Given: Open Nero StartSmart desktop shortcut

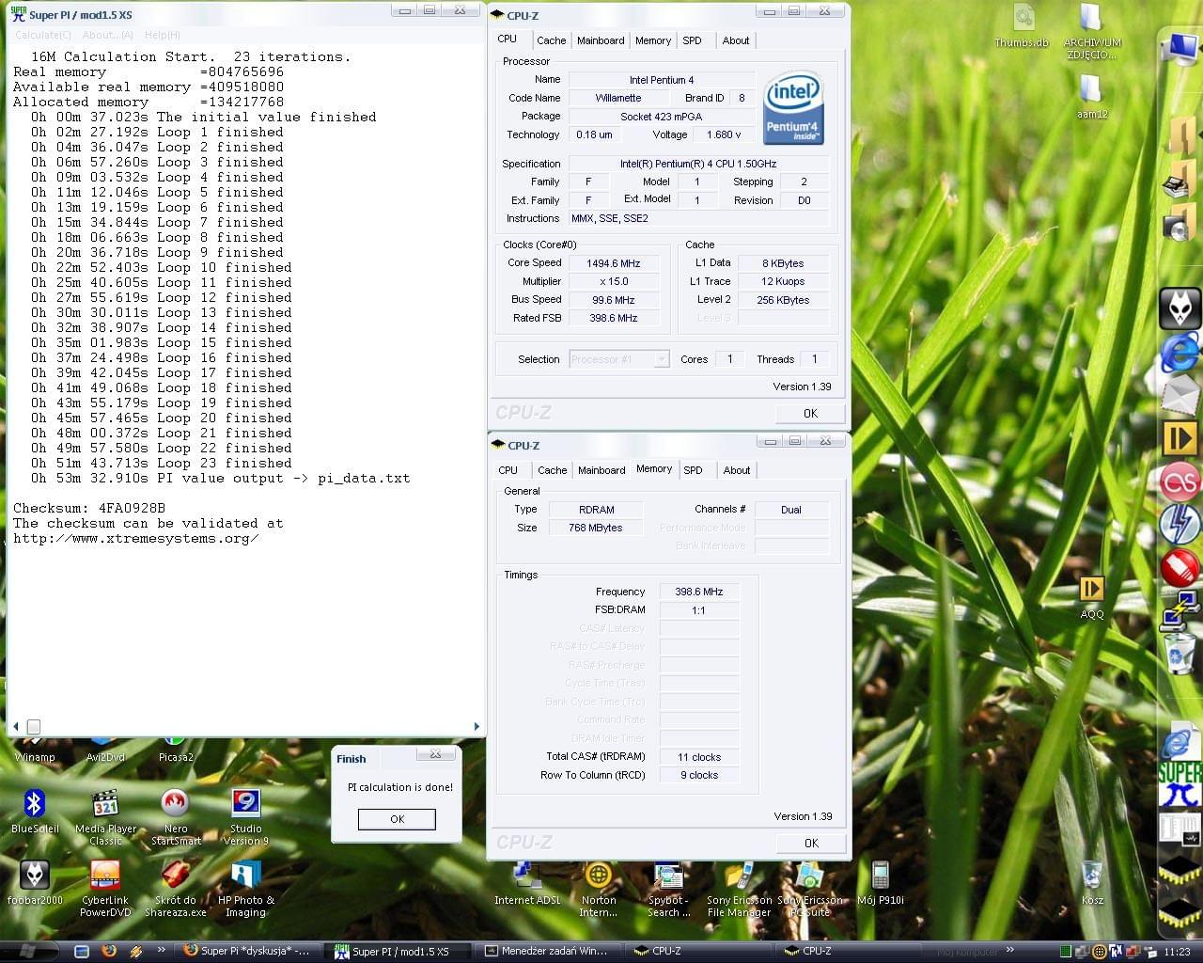Looking at the screenshot, I should coord(176,816).
